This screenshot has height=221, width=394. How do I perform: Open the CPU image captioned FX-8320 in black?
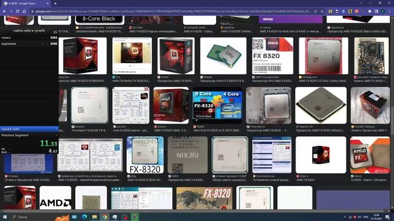(x=145, y=155)
